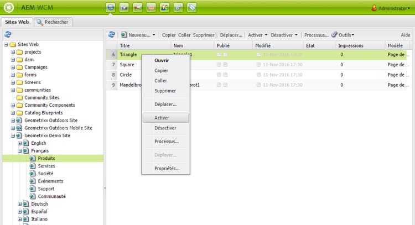Refresh the page list grid
Screen dimensions: 415x225
[x=112, y=34]
